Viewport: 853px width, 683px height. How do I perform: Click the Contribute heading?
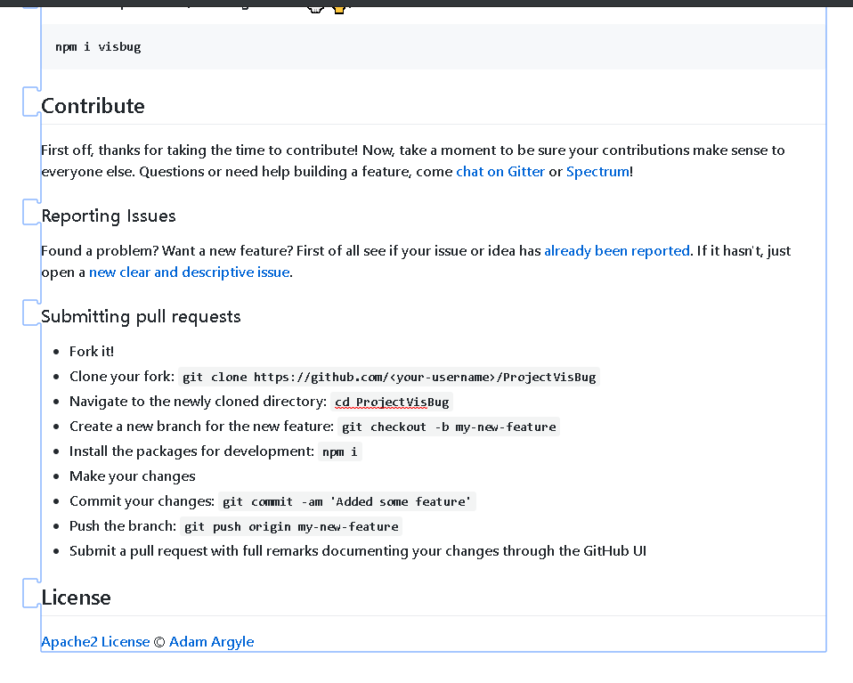pyautogui.click(x=93, y=106)
